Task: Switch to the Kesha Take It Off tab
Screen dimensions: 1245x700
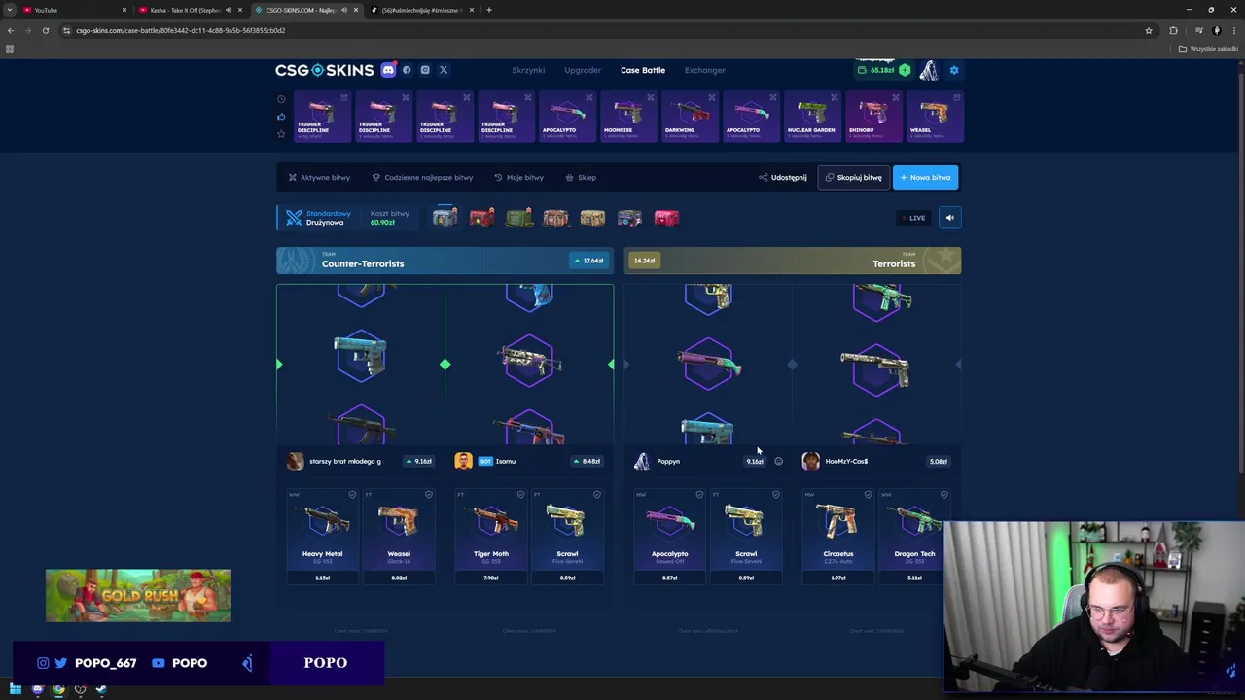Action: pyautogui.click(x=190, y=10)
